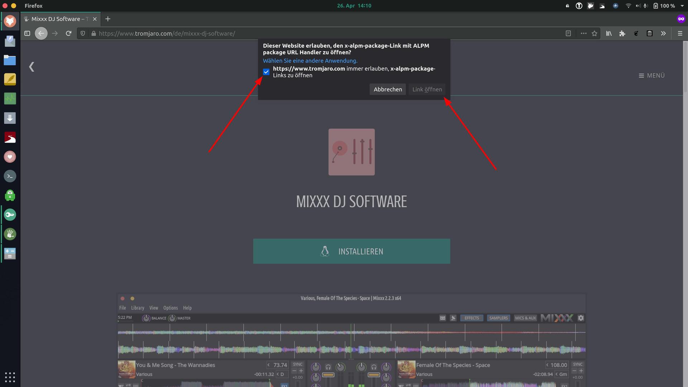The image size is (688, 387).
Task: Open the Firefox library icon
Action: 609,33
